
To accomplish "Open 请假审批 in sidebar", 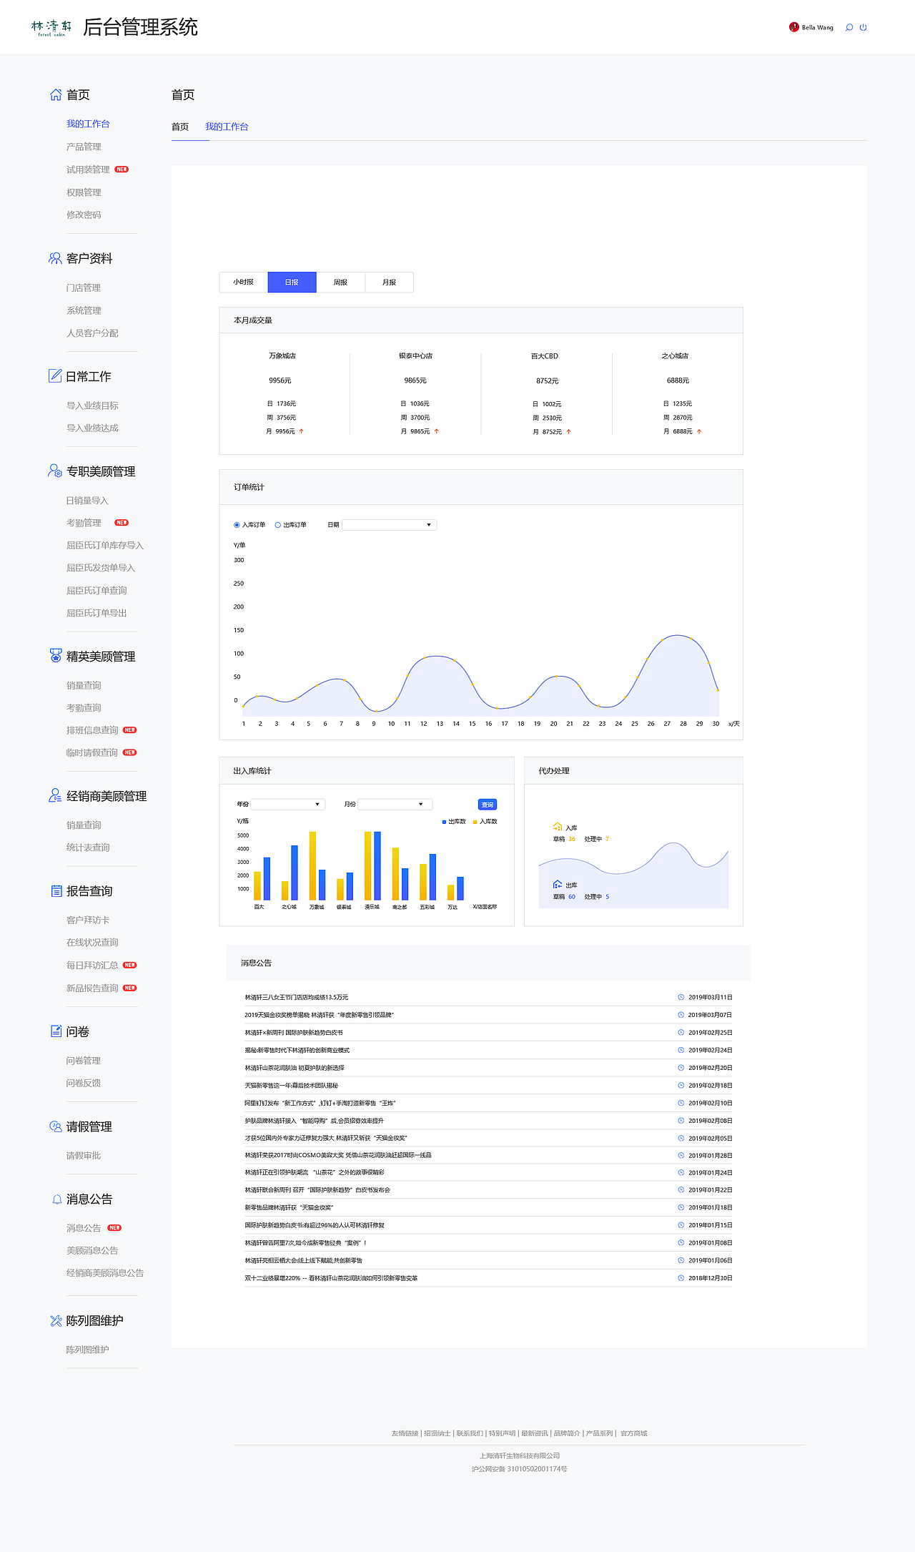I will pyautogui.click(x=84, y=1156).
